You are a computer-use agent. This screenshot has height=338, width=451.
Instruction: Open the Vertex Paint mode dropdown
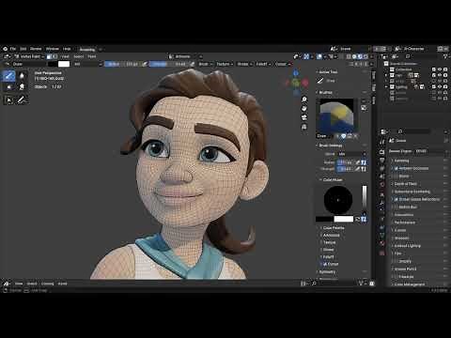pos(28,56)
